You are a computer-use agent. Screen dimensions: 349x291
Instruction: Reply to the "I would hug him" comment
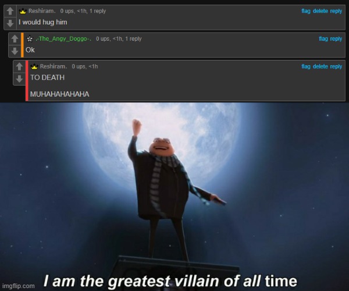pos(336,11)
